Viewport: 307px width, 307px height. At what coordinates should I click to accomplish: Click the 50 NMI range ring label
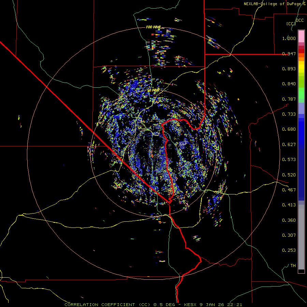(x=153, y=90)
